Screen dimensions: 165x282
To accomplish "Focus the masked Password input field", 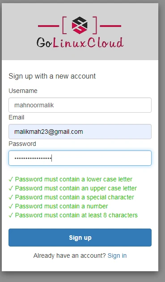I will [x=80, y=158].
